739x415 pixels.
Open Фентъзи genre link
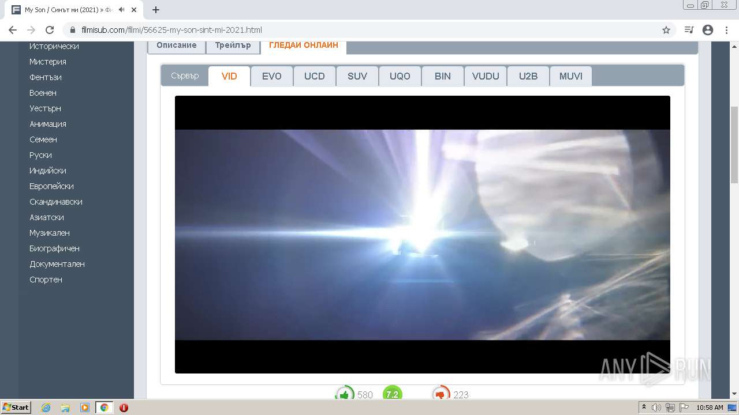(x=46, y=77)
